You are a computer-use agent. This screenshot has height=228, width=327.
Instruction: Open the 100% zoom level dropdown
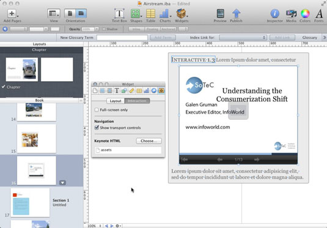click(94, 226)
